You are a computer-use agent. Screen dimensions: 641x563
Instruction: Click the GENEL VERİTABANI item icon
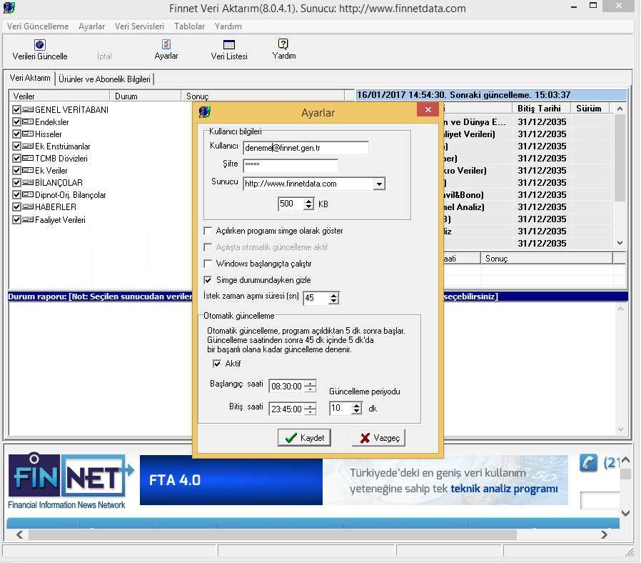(28, 109)
